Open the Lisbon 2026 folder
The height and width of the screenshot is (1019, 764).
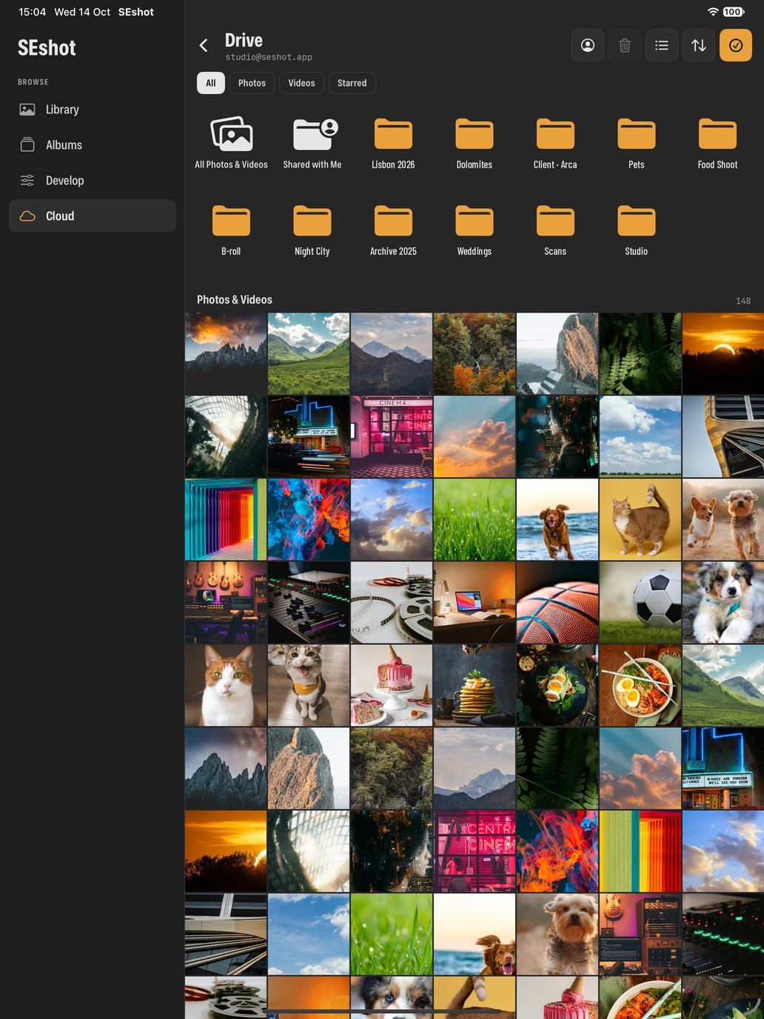pos(393,143)
